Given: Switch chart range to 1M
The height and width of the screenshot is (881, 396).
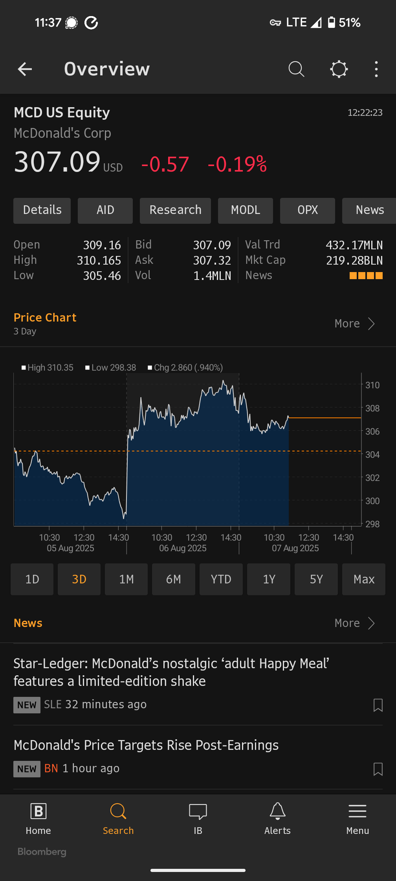Looking at the screenshot, I should 126,579.
